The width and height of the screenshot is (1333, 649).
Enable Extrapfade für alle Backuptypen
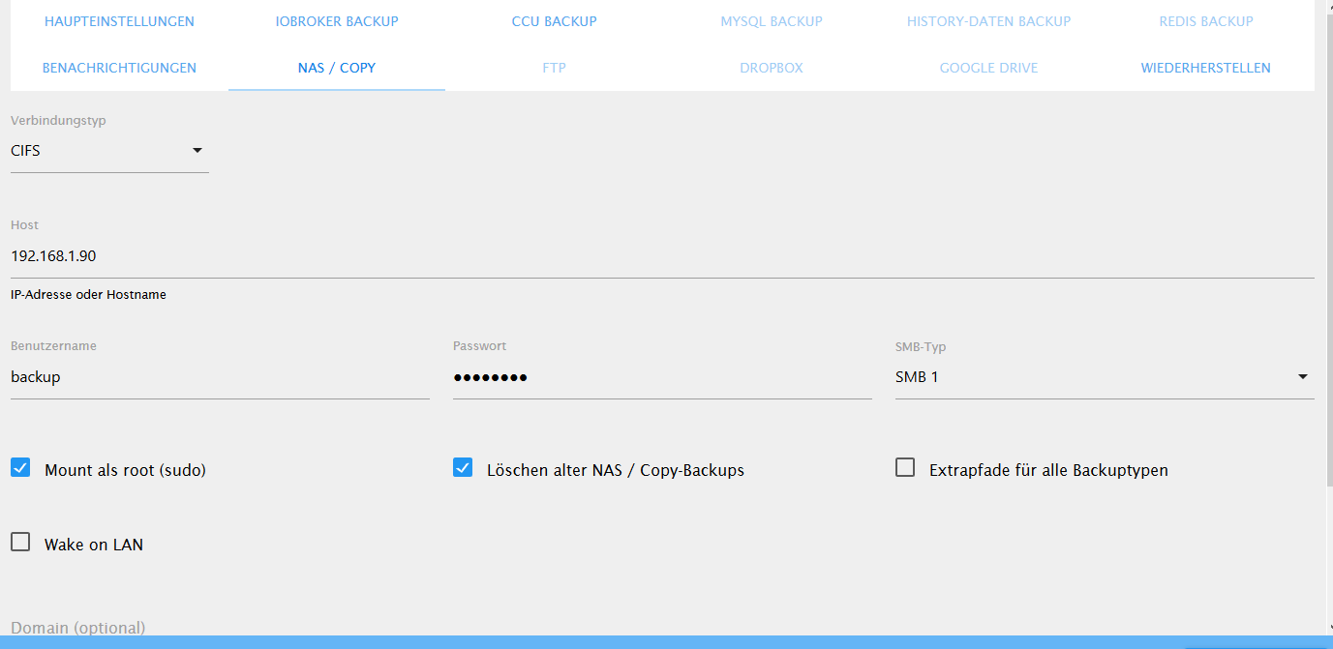click(905, 467)
